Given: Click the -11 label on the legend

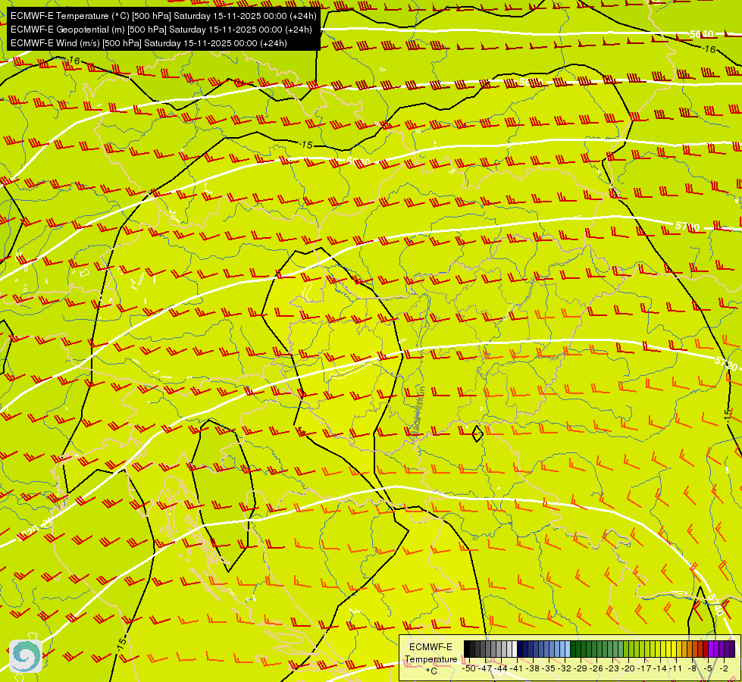Looking at the screenshot, I should coord(676,668).
